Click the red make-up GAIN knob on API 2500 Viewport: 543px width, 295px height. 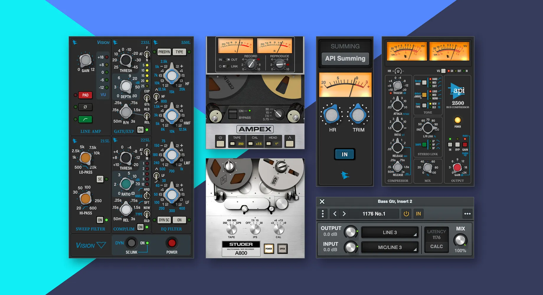point(457,167)
